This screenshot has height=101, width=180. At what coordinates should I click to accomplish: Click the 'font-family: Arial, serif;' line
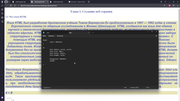point(61,50)
